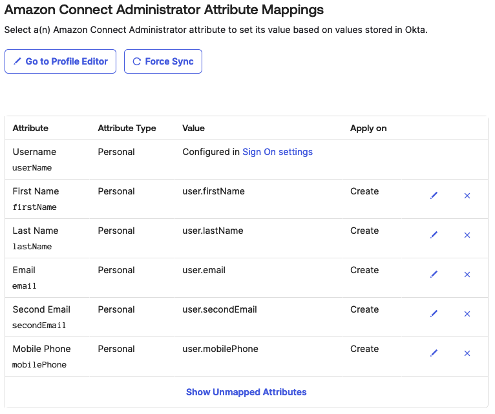The height and width of the screenshot is (414, 495).
Task: Select the user.firstName value cell
Action: click(213, 191)
